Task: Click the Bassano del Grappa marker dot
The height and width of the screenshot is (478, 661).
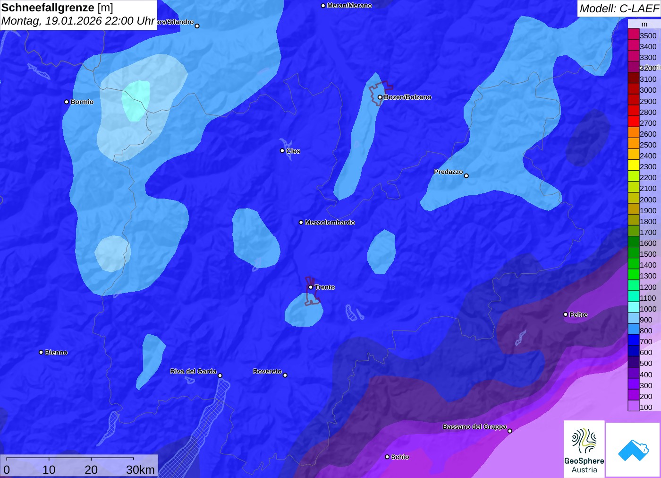Action: (x=510, y=431)
